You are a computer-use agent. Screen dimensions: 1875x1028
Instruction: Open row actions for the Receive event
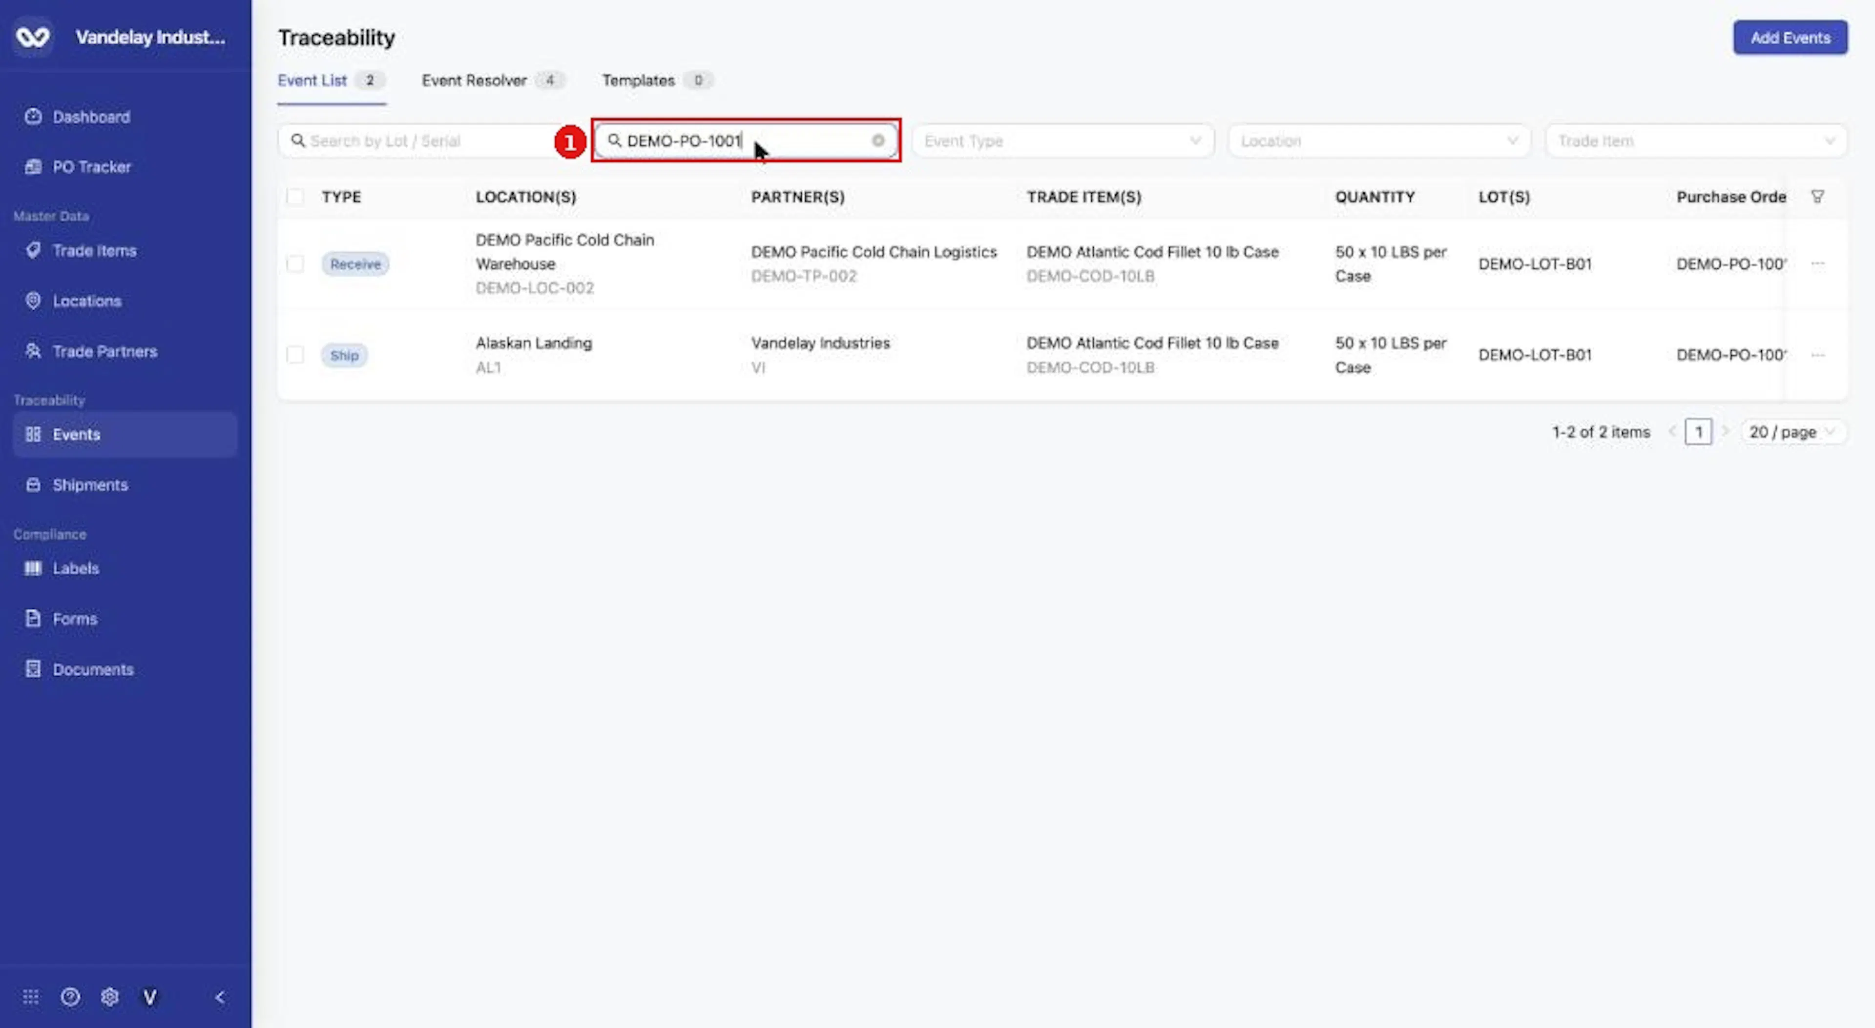pos(1817,263)
